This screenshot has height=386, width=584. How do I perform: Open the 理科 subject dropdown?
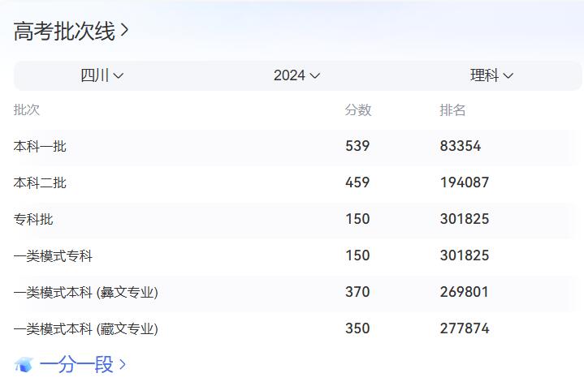point(491,75)
